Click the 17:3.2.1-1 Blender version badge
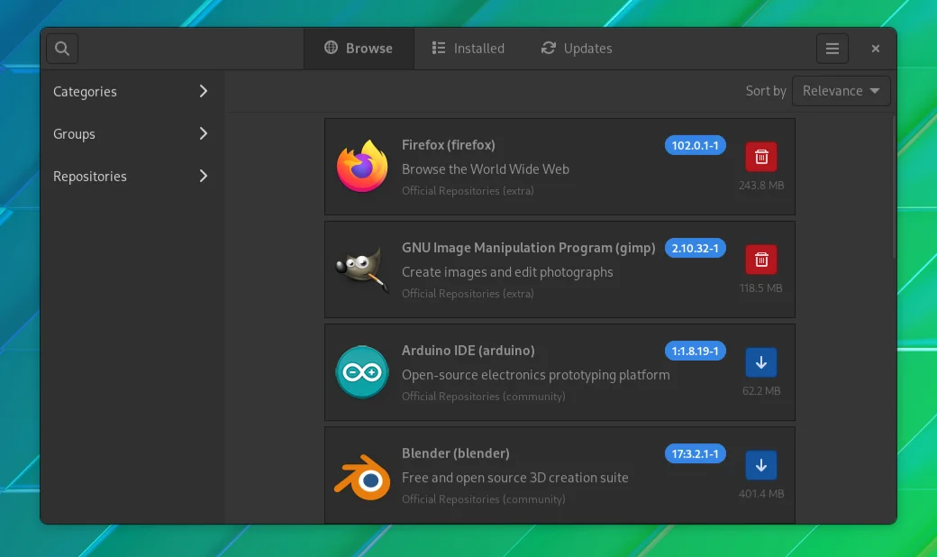 695,453
